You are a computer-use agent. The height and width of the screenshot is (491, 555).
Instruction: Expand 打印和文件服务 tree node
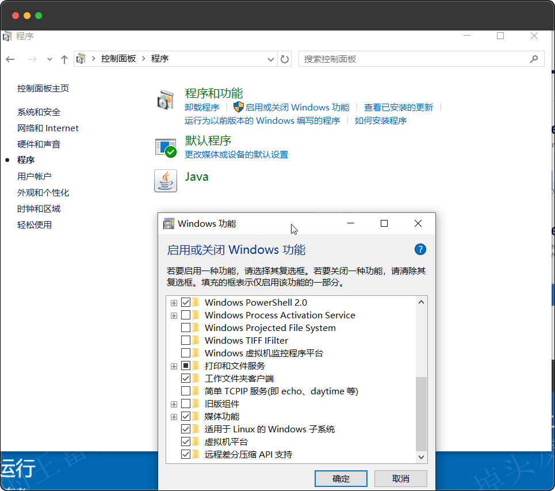pos(174,366)
